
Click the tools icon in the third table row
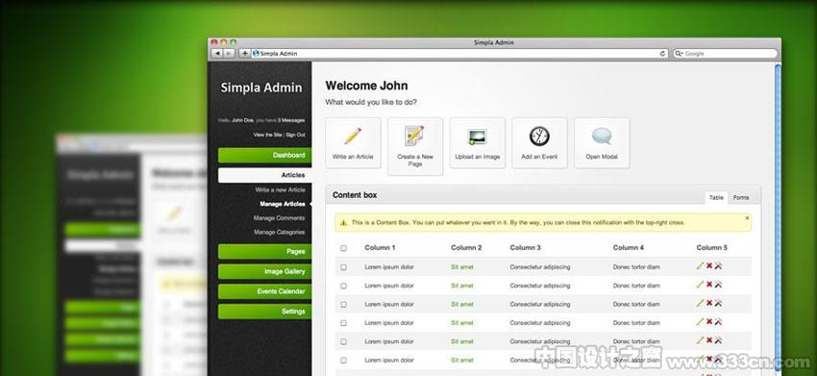[x=718, y=304]
